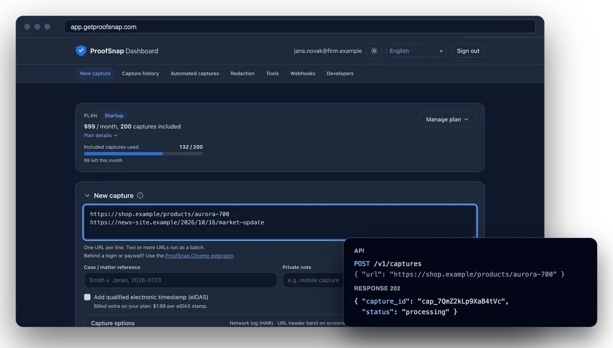Image resolution: width=613 pixels, height=348 pixels.
Task: Click the Startup plan badge
Action: click(x=114, y=115)
